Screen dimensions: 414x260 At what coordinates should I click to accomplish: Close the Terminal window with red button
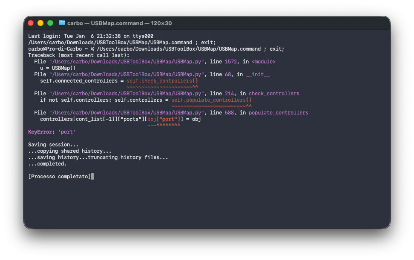point(31,23)
